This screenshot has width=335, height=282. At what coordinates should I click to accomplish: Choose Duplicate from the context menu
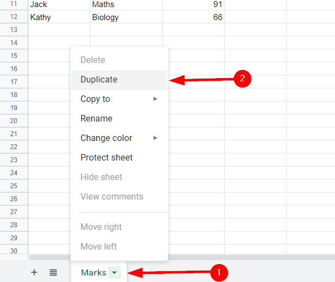pyautogui.click(x=99, y=79)
